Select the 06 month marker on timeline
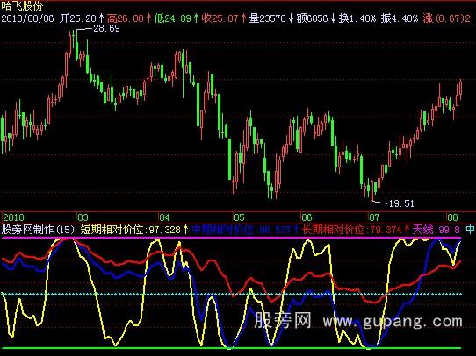This screenshot has width=476, height=356. tap(307, 217)
